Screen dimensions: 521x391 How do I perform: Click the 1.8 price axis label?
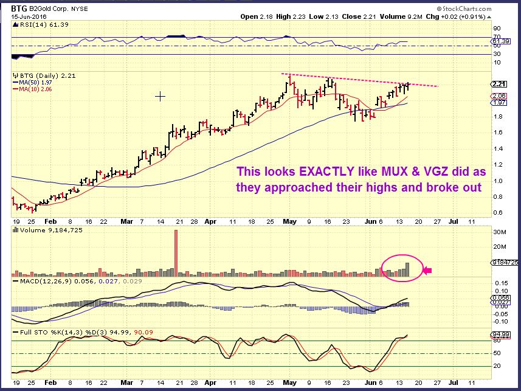pos(498,117)
